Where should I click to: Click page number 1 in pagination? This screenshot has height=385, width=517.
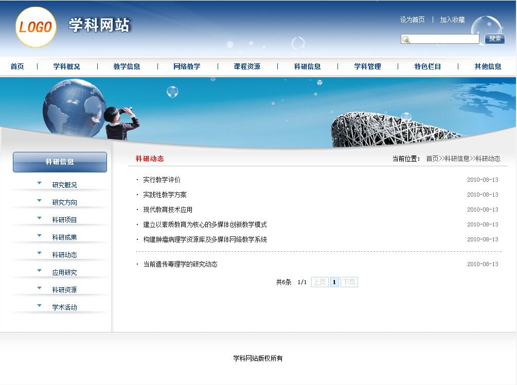pos(334,282)
